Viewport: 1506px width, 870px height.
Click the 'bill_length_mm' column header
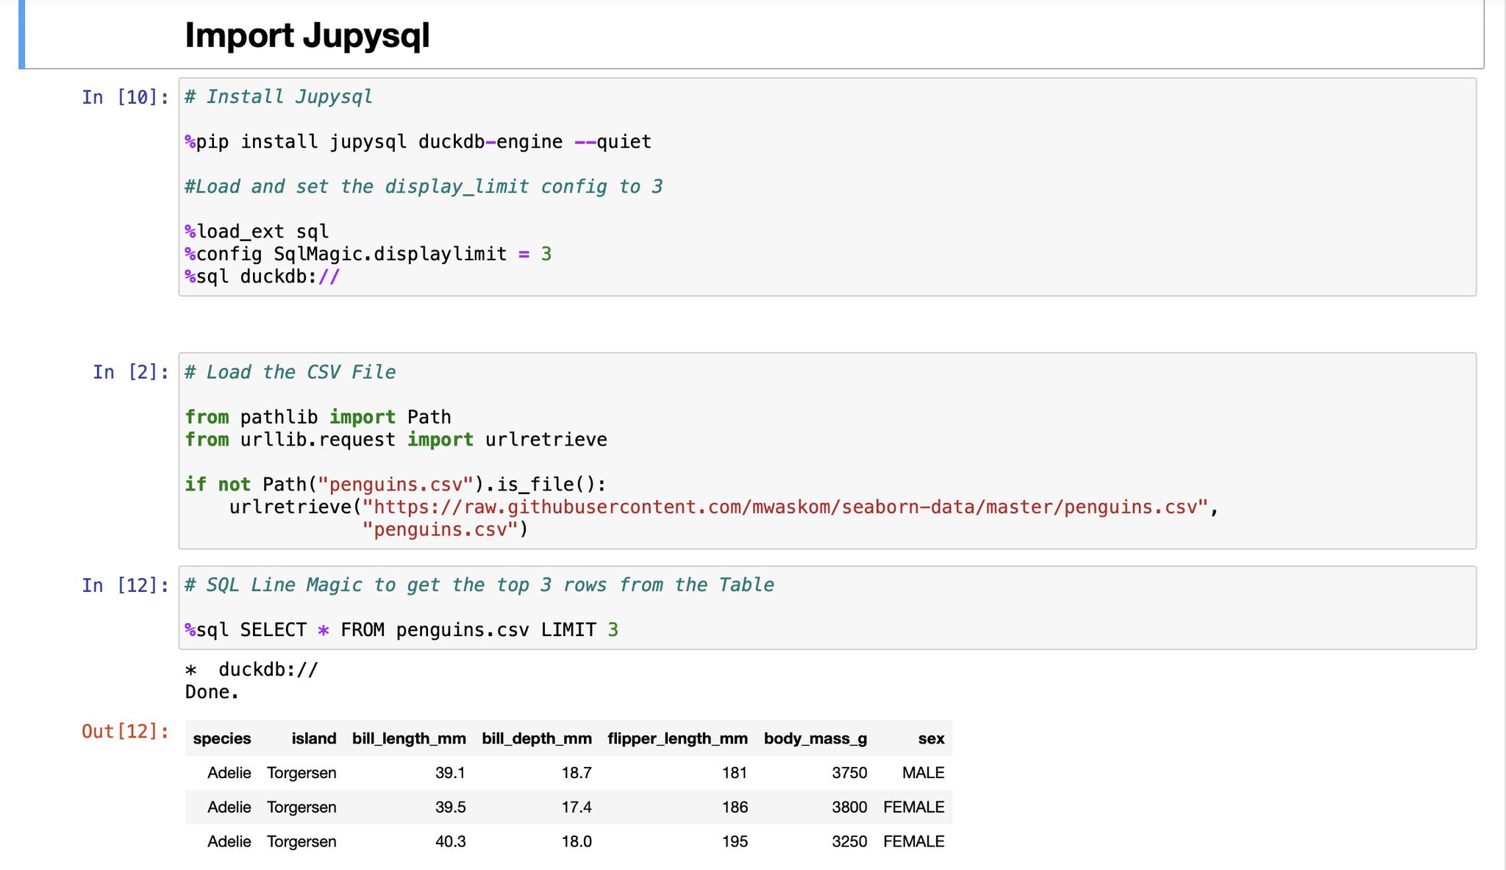coord(409,738)
